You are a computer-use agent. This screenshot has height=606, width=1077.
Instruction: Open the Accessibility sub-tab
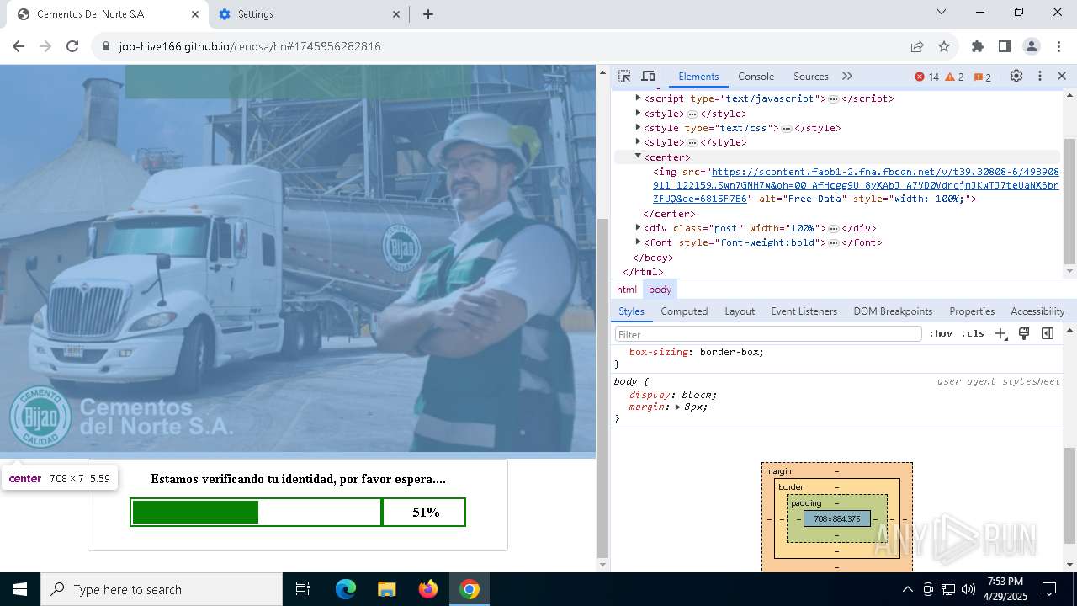[x=1037, y=311]
